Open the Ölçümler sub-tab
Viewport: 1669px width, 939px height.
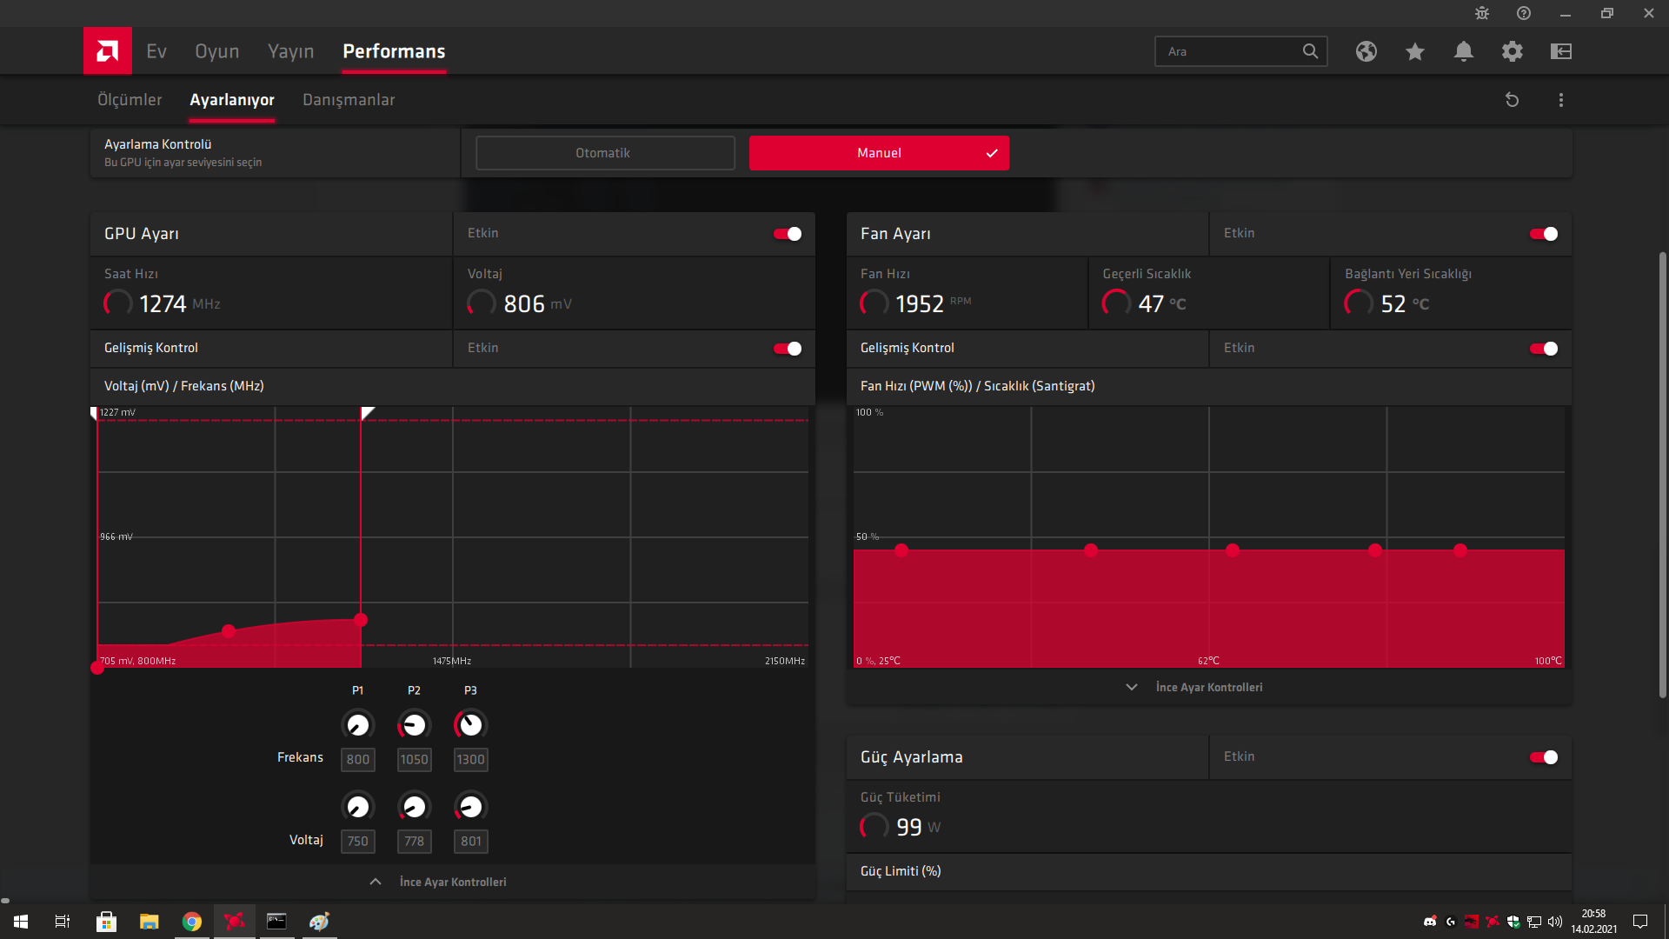(x=130, y=100)
